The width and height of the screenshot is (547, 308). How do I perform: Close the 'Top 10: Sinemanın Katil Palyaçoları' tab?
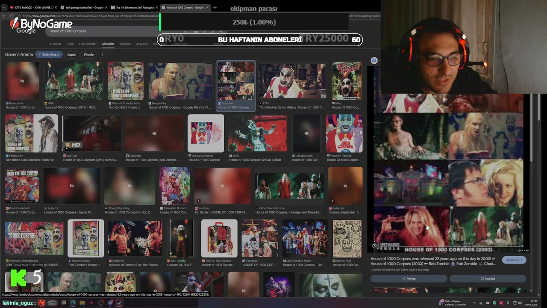point(157,7)
